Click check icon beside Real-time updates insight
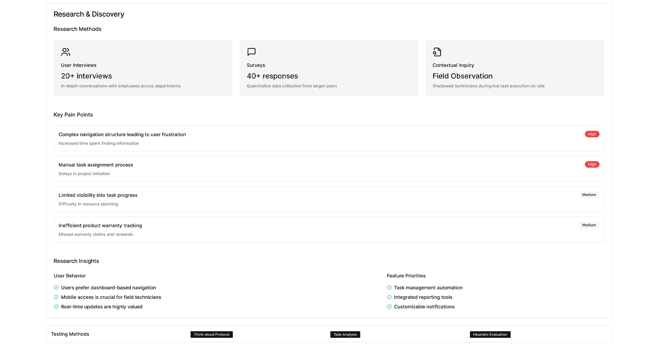This screenshot has width=658, height=351. click(56, 307)
